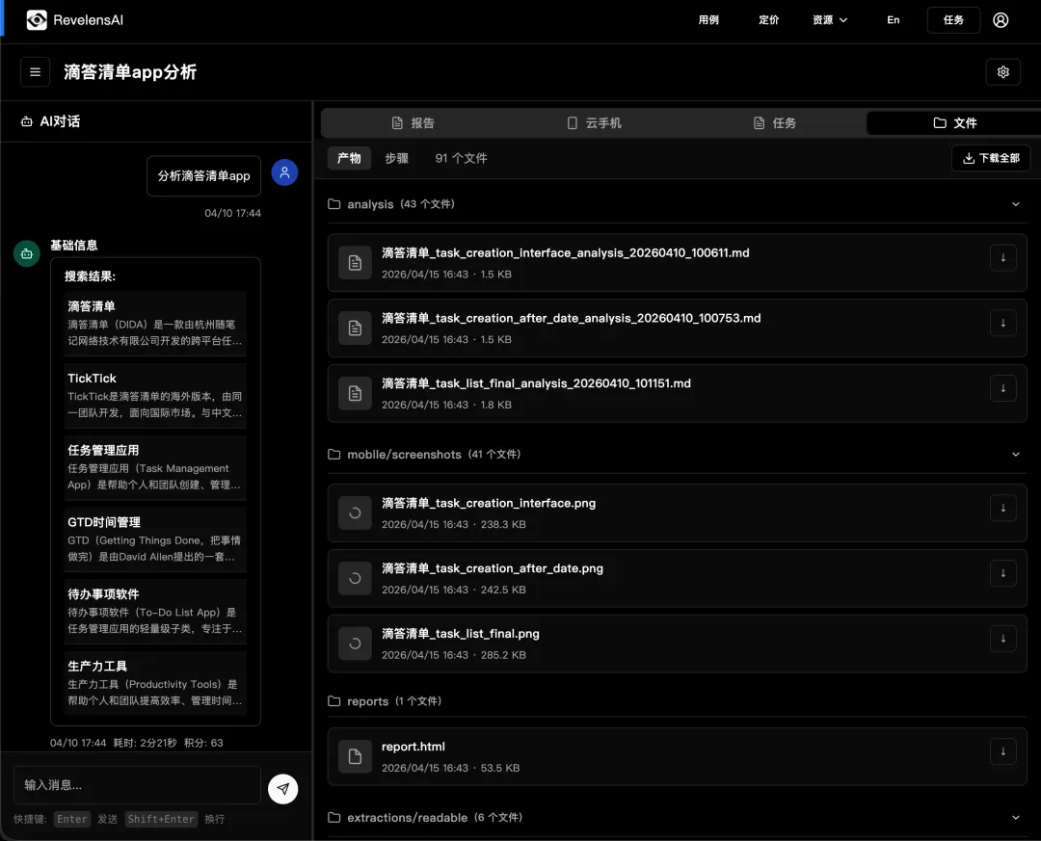The height and width of the screenshot is (841, 1041).
Task: Download report.html file
Action: click(x=1003, y=751)
